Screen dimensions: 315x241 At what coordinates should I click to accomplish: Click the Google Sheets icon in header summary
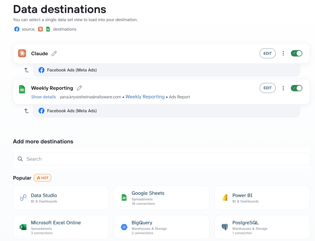point(48,29)
